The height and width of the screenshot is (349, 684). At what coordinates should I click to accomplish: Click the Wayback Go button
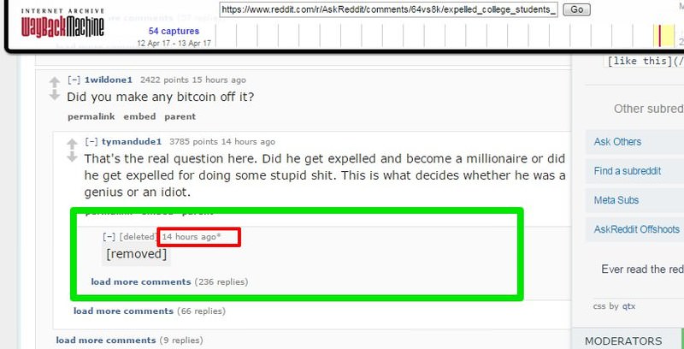576,9
